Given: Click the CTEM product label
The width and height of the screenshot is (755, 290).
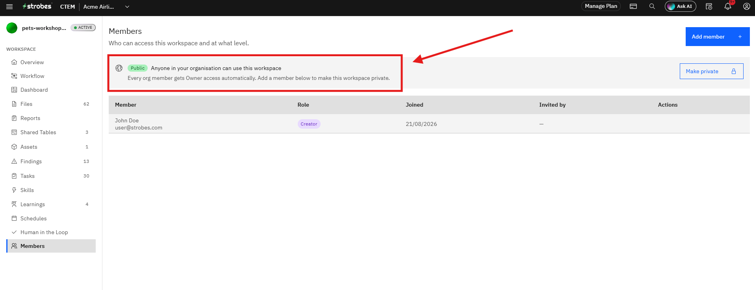Looking at the screenshot, I should (67, 7).
